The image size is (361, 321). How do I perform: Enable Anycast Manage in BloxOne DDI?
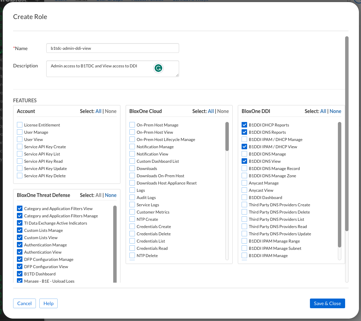[244, 183]
